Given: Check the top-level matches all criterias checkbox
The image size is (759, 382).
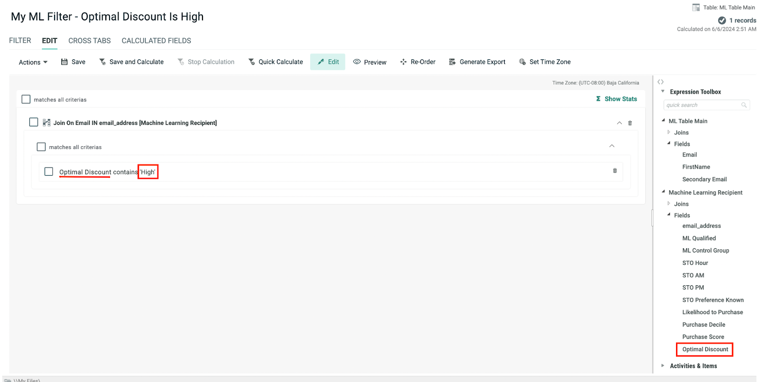Looking at the screenshot, I should pos(26,99).
